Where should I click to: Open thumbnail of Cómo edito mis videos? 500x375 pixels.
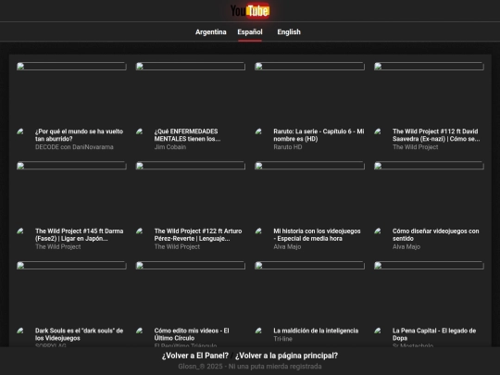[191, 266]
